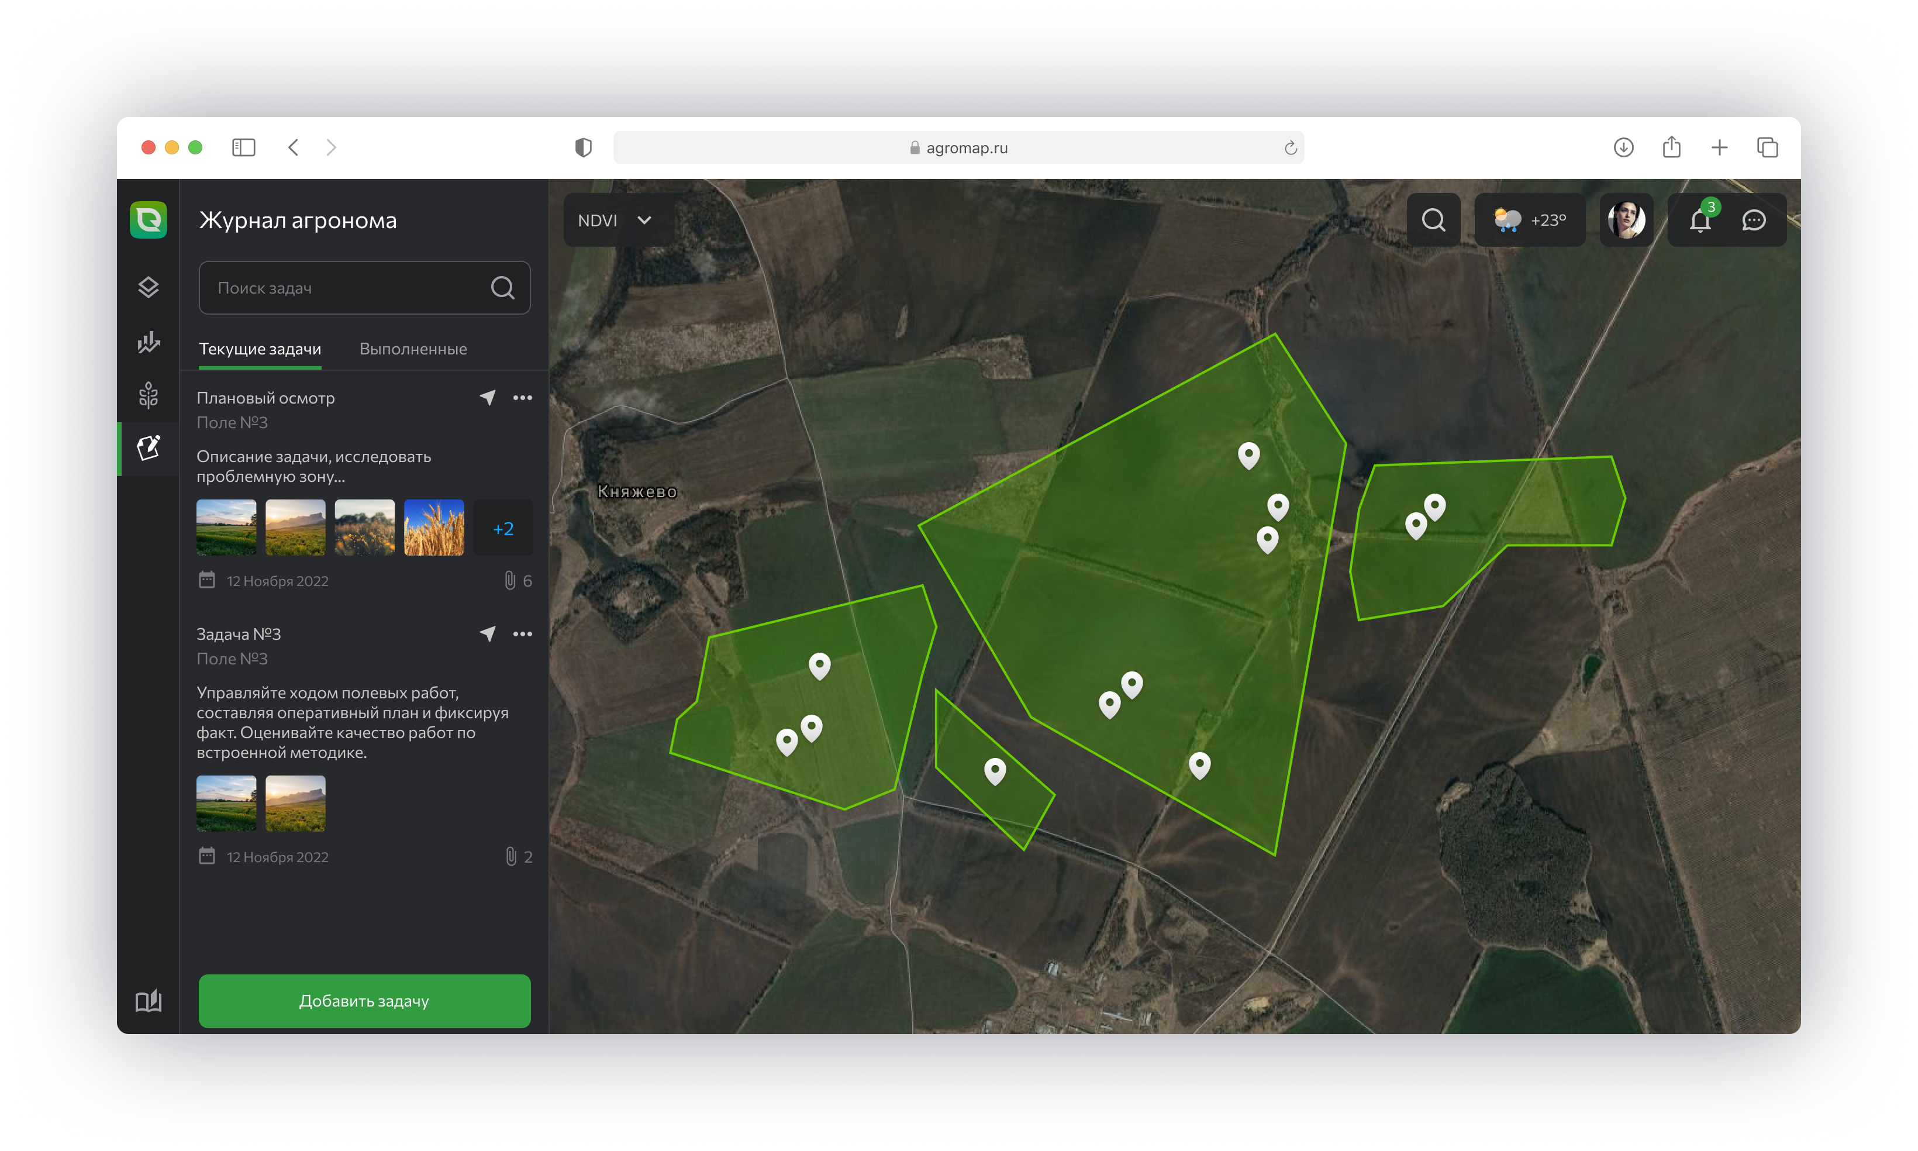
Task: Open notifications bell with badge 3
Action: pos(1700,220)
